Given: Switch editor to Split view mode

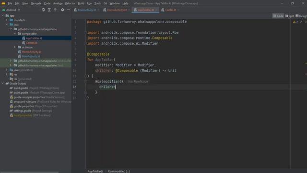Looking at the screenshot, I should [x=289, y=16].
